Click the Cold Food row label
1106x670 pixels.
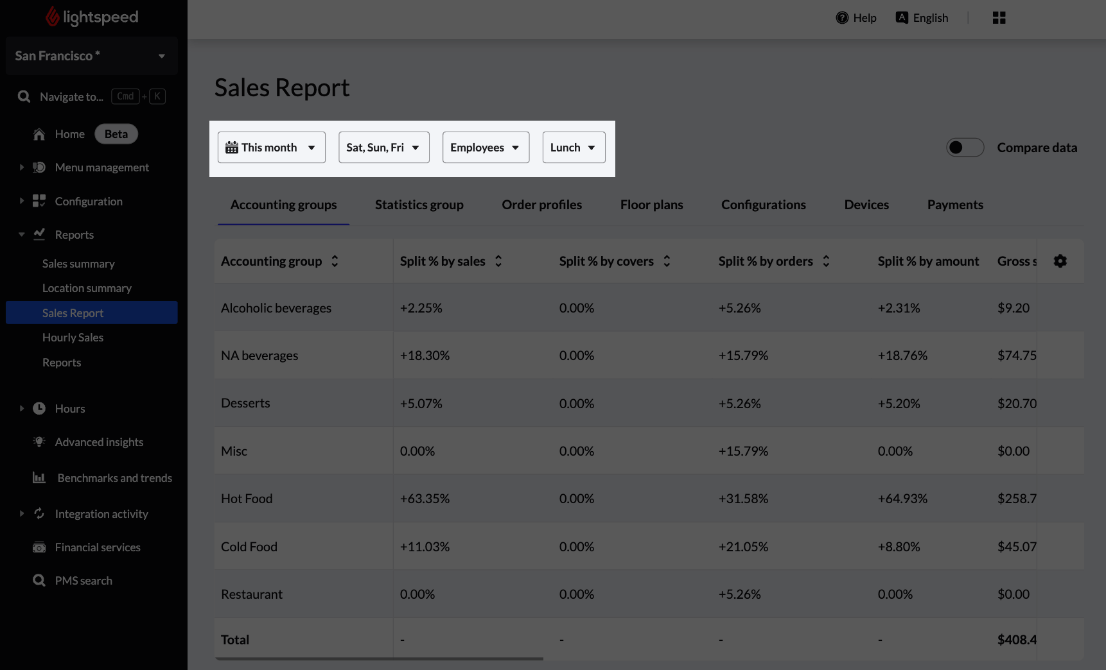tap(249, 547)
